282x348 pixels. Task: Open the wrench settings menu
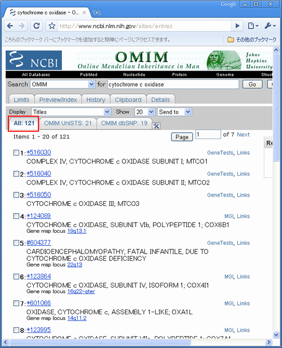(270, 26)
